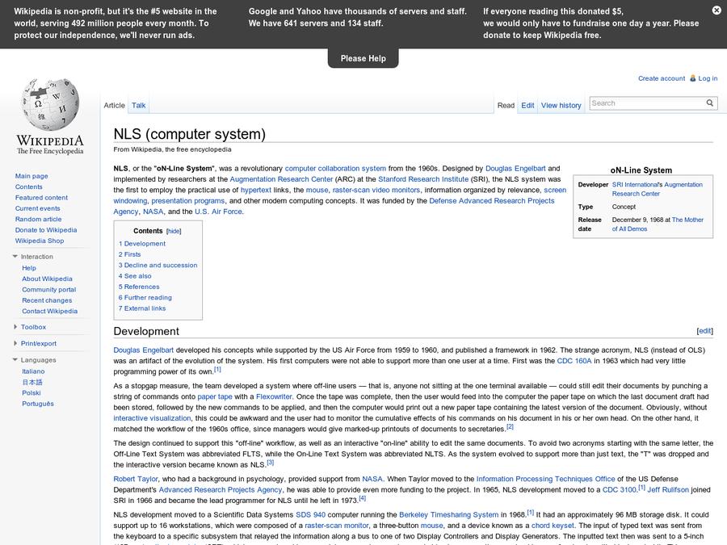Click the search magnifier icon
This screenshot has height=545, width=727.
point(709,103)
